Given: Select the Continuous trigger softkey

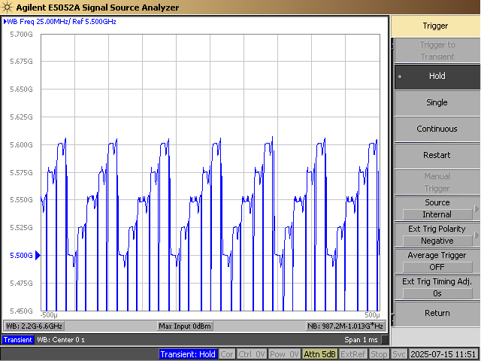Looking at the screenshot, I should tap(437, 129).
